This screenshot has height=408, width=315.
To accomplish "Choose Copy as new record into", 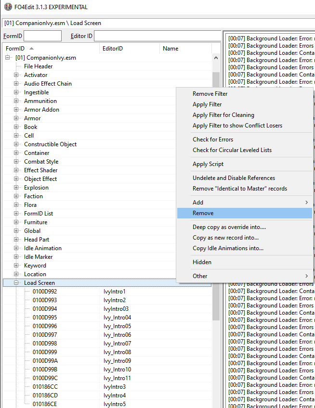I will point(244,238).
